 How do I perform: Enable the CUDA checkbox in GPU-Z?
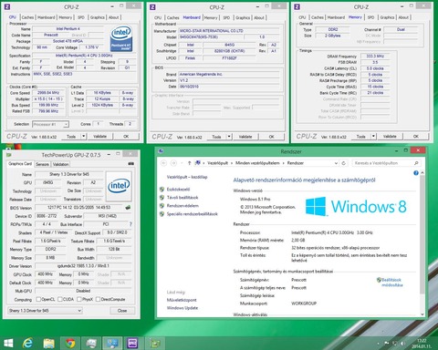60,299
